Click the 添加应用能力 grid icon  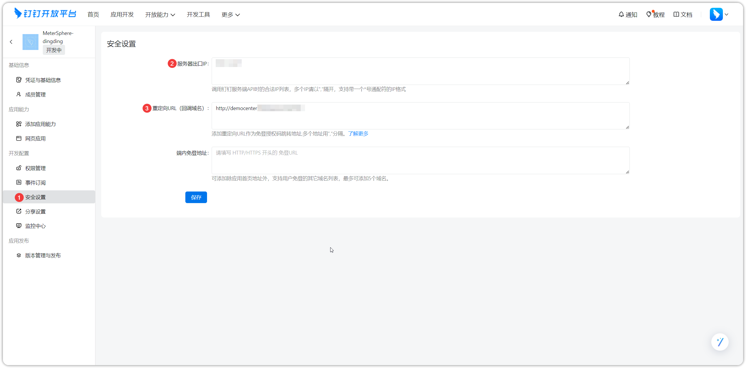coord(19,124)
